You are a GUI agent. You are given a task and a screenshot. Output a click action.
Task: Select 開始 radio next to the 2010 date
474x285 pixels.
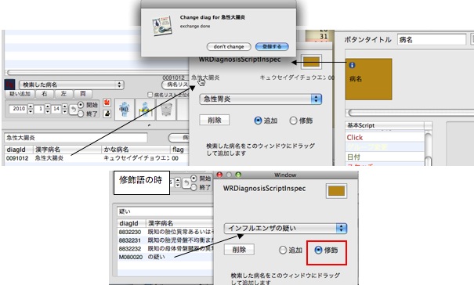pyautogui.click(x=81, y=105)
